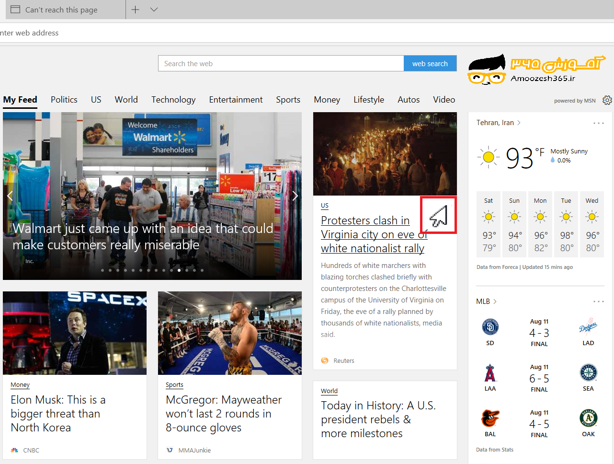Switch to the Politics tab
Screen dimensions: 614x464
(x=64, y=100)
